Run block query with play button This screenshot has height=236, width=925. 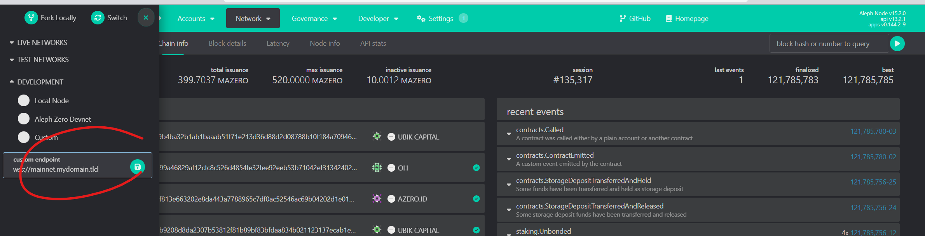(x=897, y=43)
